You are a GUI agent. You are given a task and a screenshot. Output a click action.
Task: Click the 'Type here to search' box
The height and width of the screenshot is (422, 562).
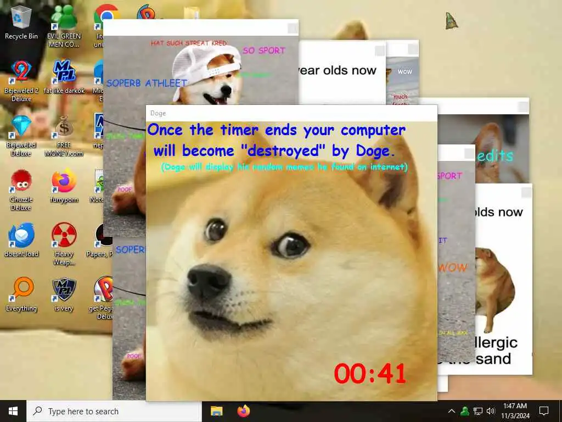coord(114,411)
